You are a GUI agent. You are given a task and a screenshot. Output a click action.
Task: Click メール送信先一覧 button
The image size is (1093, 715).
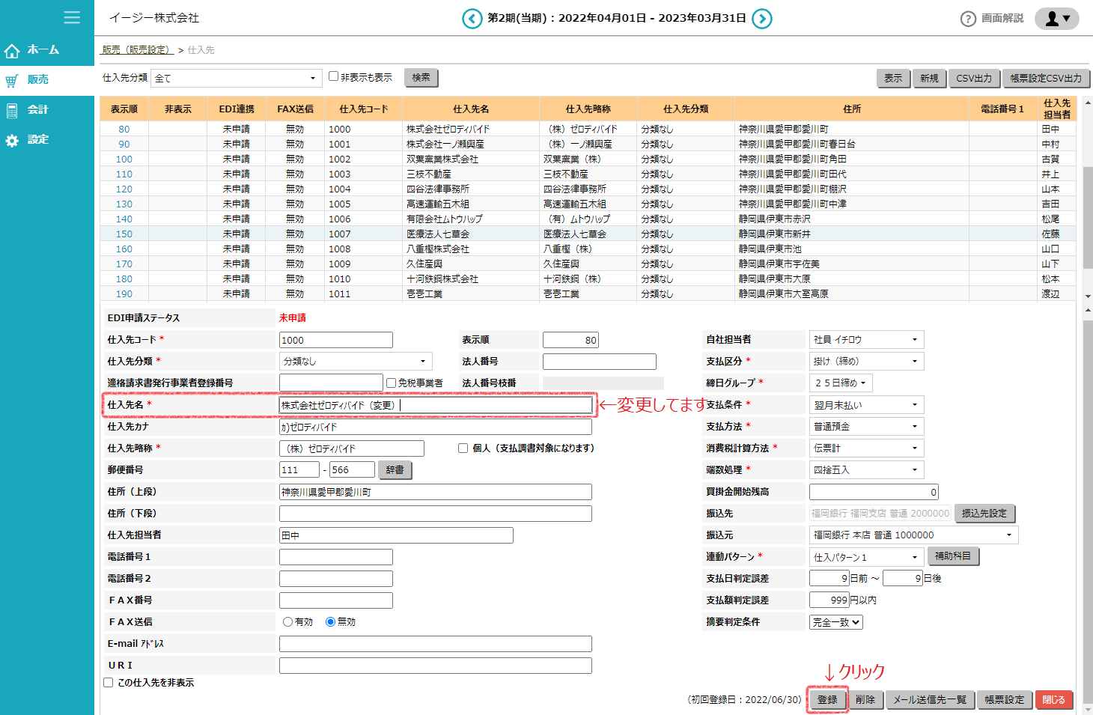coord(930,700)
